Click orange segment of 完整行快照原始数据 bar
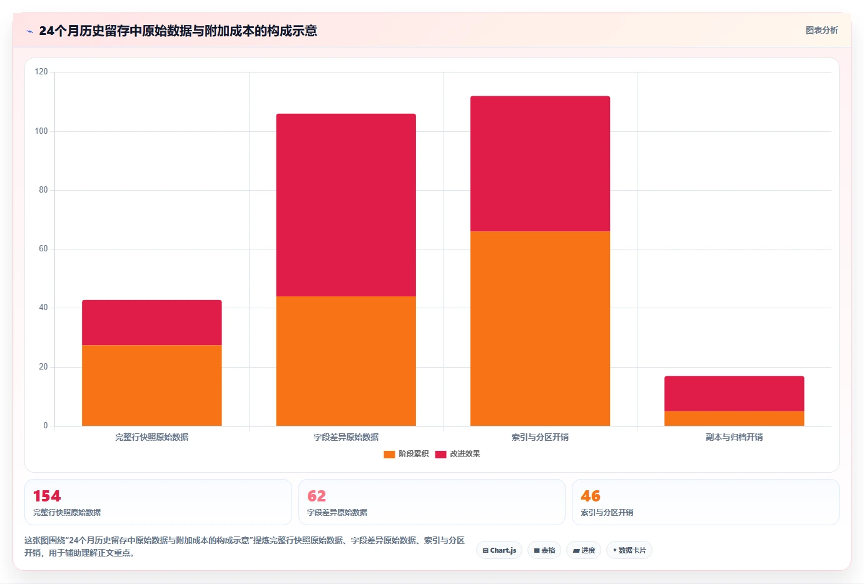This screenshot has width=864, height=584. coord(152,385)
